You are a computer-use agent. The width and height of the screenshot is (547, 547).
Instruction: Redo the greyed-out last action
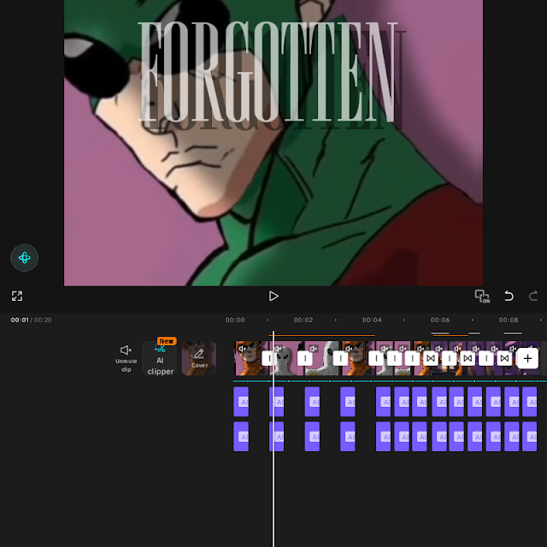[x=533, y=297]
